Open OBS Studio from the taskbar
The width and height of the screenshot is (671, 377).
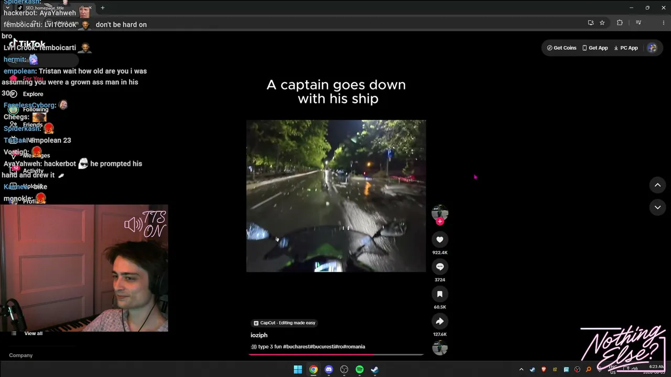click(x=344, y=370)
